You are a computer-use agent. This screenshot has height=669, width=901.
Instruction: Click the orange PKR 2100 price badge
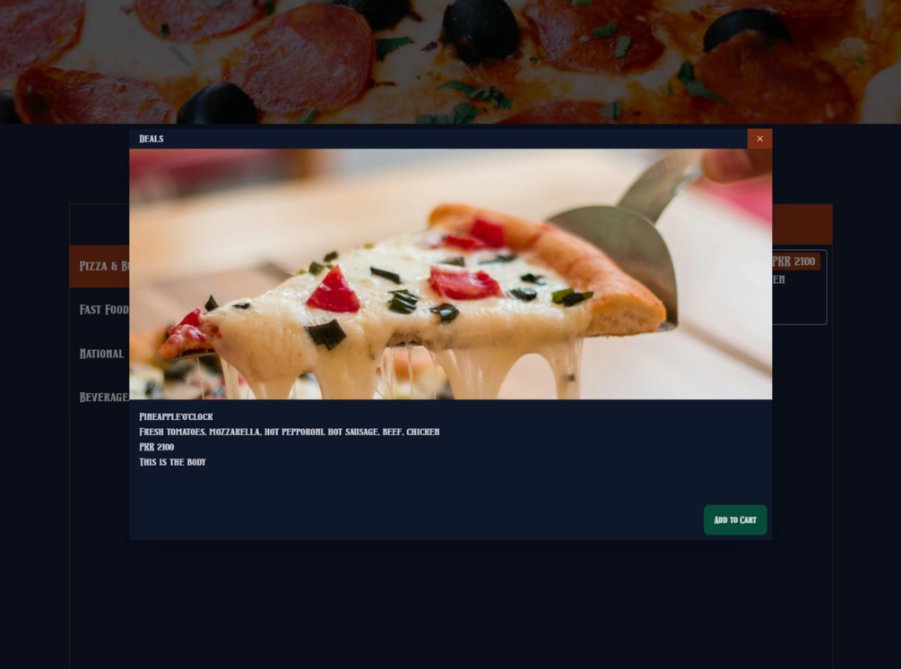pos(795,262)
